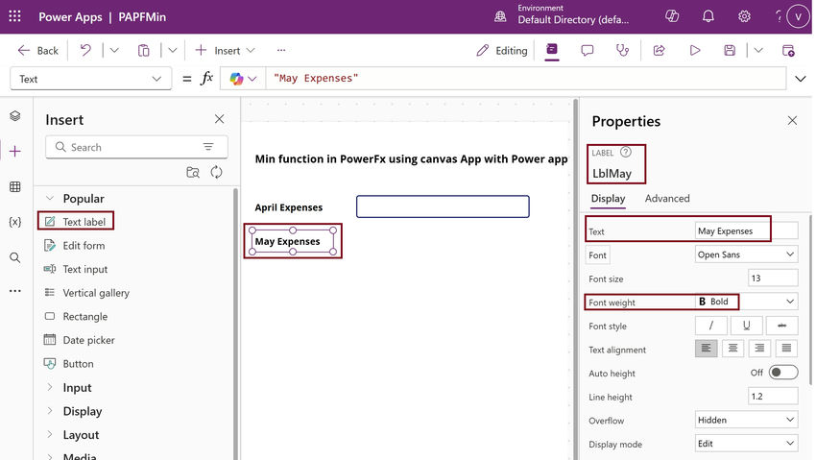This screenshot has width=816, height=460.
Task: Open the Comments icon
Action: click(587, 51)
